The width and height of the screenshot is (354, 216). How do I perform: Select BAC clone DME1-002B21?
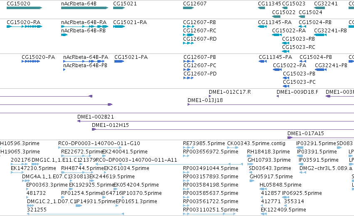click(x=96, y=117)
